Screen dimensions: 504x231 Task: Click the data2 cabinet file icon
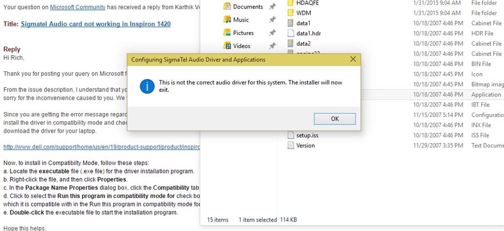[290, 44]
